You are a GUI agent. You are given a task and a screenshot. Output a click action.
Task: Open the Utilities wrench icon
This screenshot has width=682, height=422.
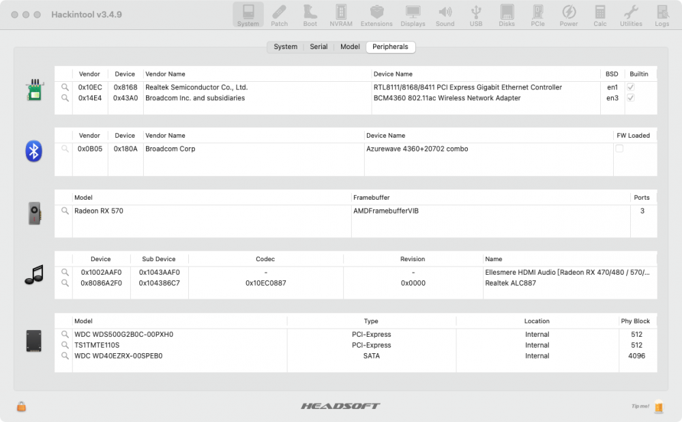631,16
